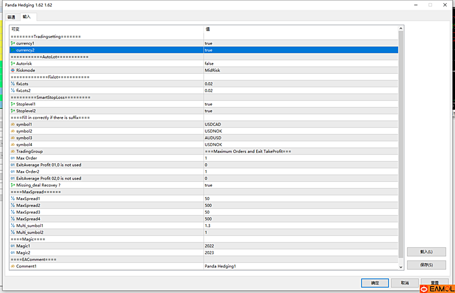The width and height of the screenshot is (455, 293).
Task: Select the Exit:Average Profit 01 row label
Action: 49,165
